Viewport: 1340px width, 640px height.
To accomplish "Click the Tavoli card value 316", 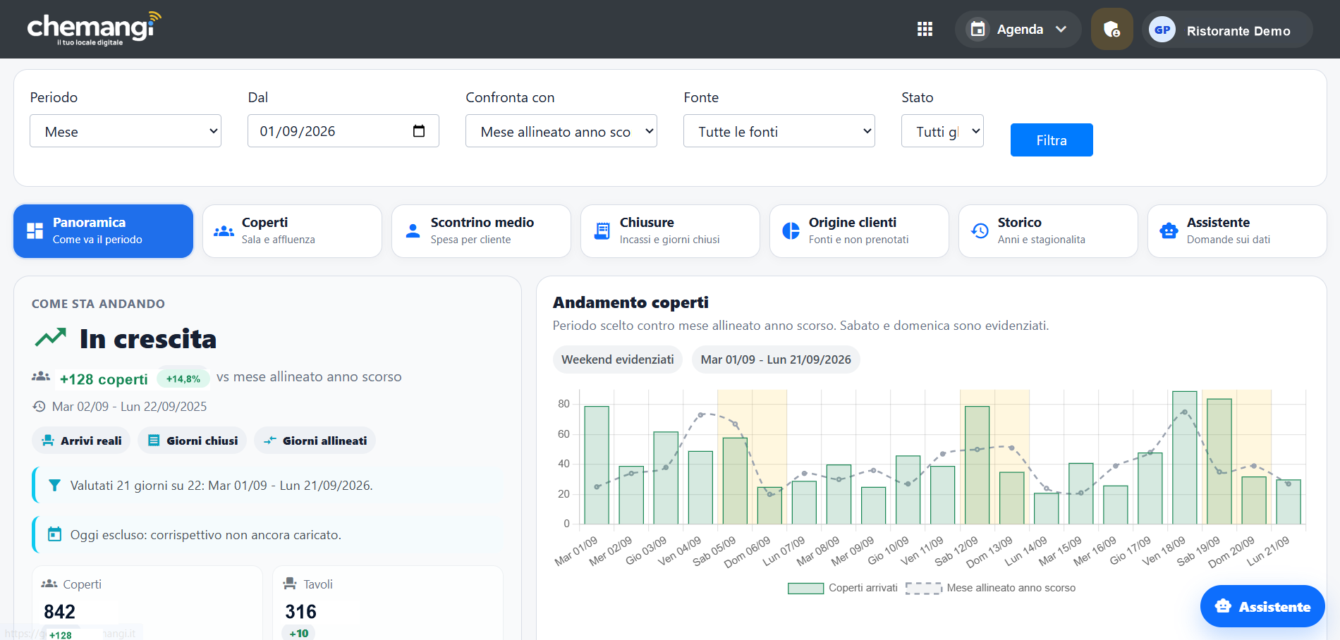I will (x=301, y=611).
